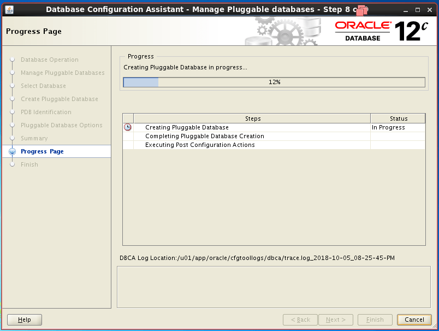Click the Progress Page step bullet in sidebar
The width and height of the screenshot is (439, 331).
coord(12,151)
